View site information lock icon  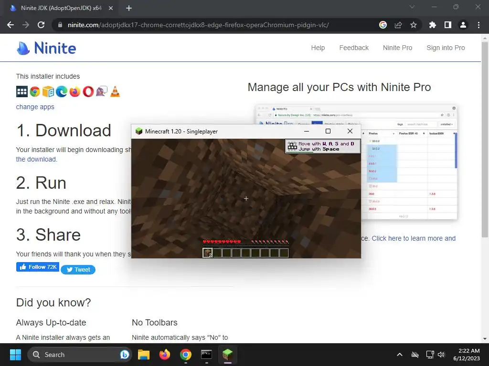pyautogui.click(x=60, y=25)
